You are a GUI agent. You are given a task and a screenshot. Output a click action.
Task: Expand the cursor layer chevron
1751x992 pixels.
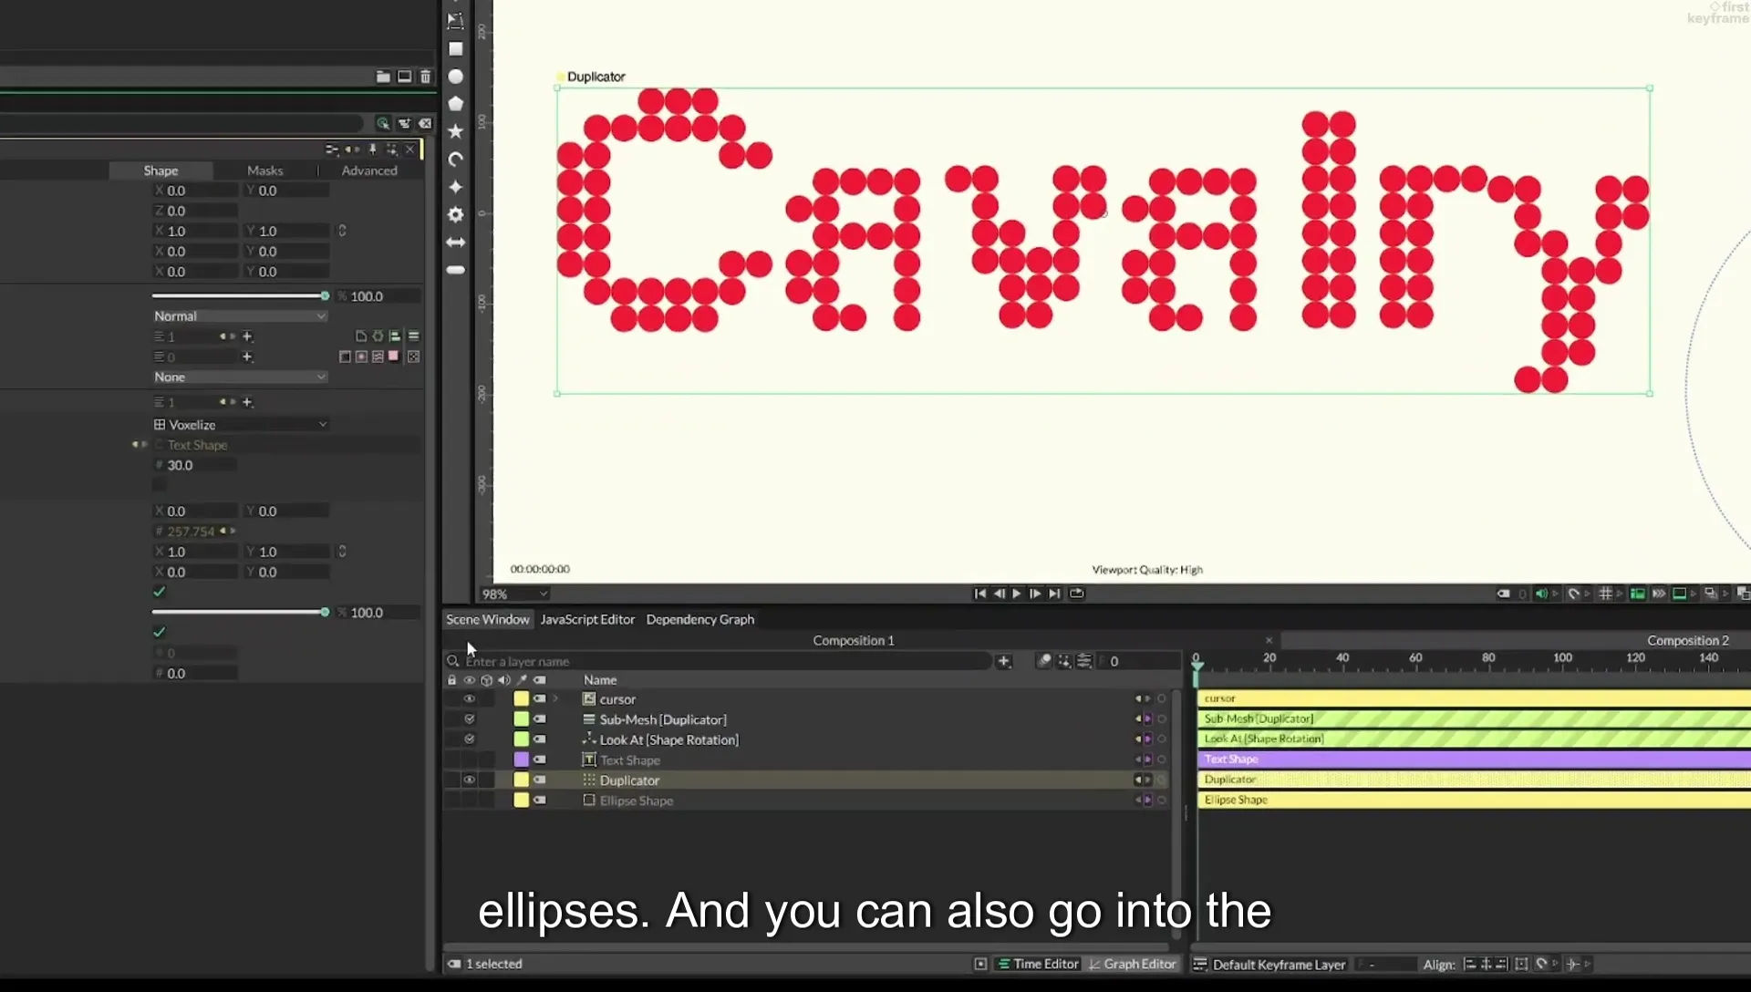click(x=555, y=699)
